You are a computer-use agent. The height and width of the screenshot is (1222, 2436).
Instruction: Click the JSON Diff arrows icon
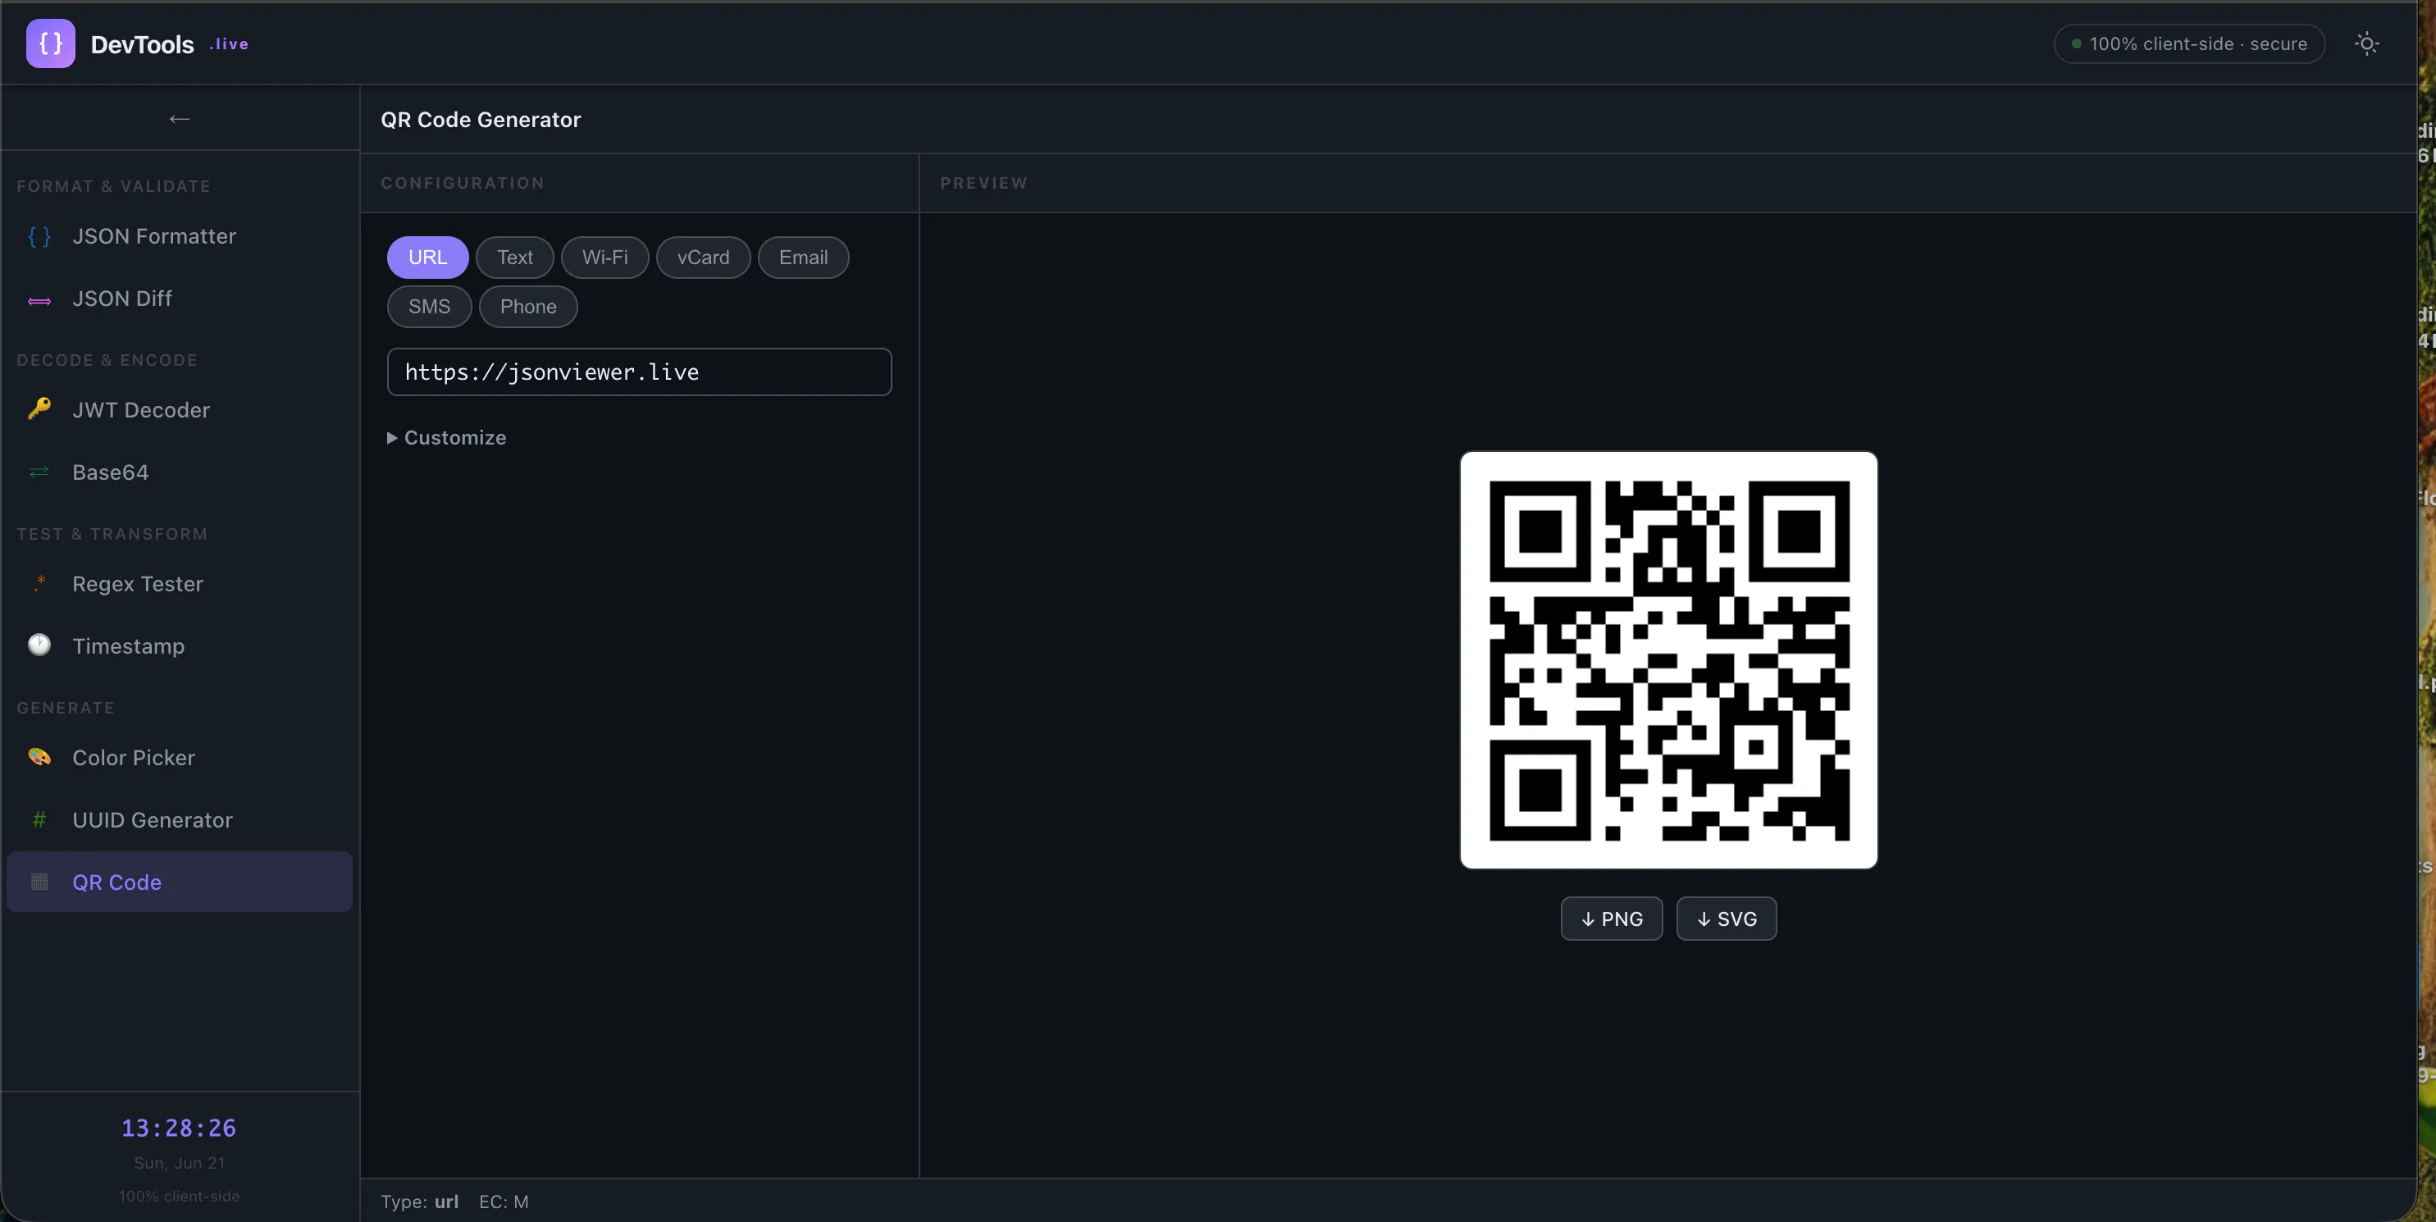click(39, 300)
